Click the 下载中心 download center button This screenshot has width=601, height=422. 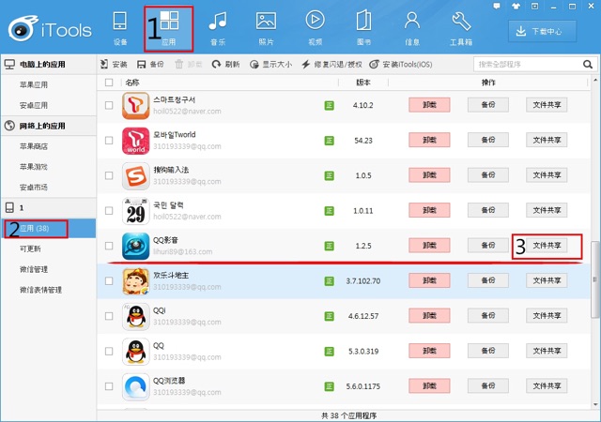click(542, 31)
